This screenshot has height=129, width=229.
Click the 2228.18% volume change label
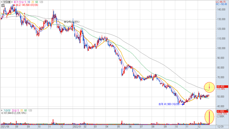(x=222, y=114)
